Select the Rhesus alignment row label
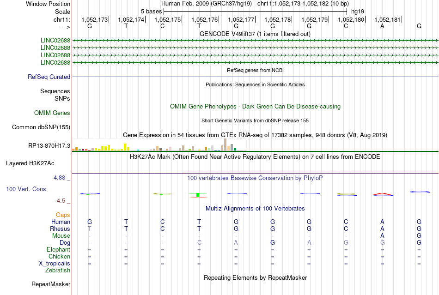The width and height of the screenshot is (439, 295). coord(60,229)
